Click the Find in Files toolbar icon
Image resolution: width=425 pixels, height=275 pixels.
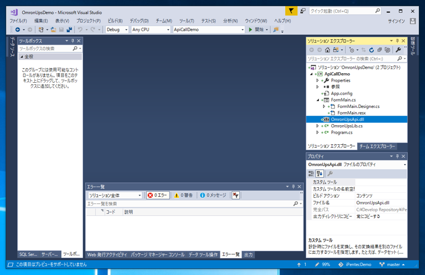click(276, 30)
